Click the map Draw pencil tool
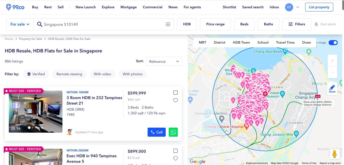This screenshot has height=165, width=344. pos(332,89)
